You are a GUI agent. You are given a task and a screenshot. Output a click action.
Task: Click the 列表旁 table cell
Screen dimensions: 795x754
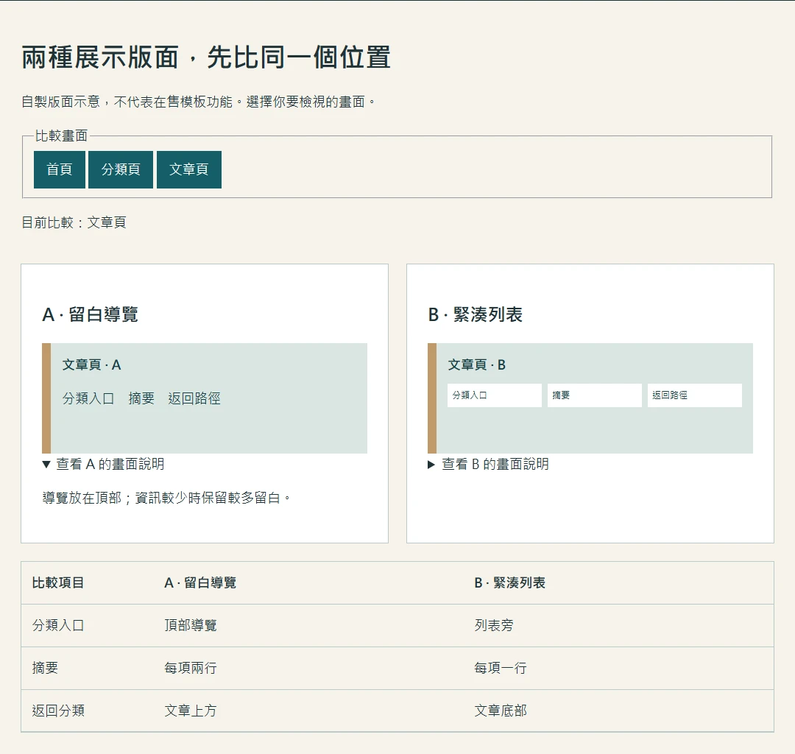(x=494, y=626)
